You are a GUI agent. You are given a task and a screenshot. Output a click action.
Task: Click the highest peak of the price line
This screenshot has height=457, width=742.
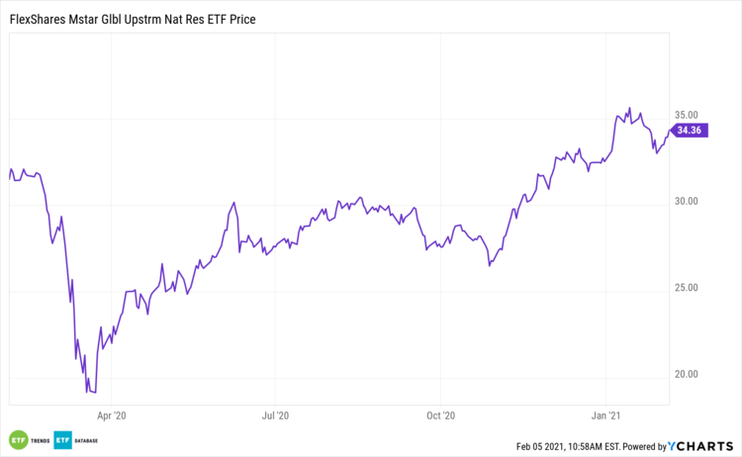pos(630,108)
